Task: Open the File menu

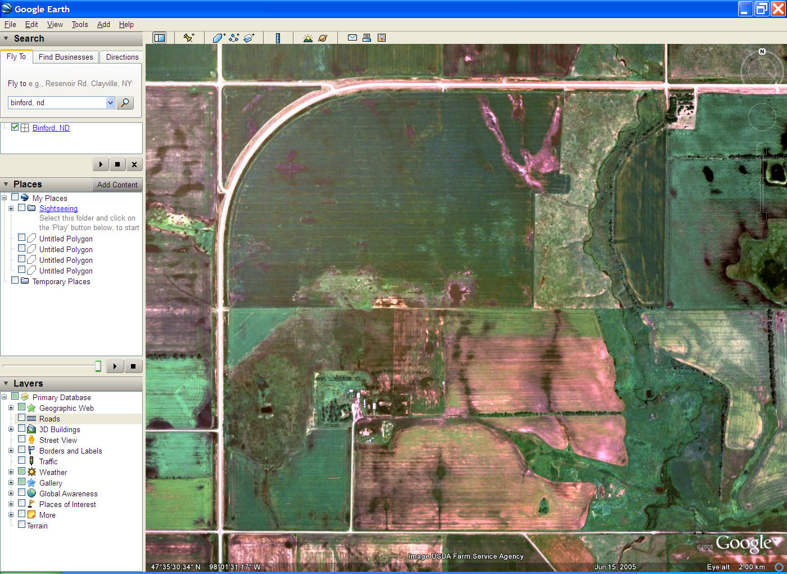Action: click(x=10, y=24)
